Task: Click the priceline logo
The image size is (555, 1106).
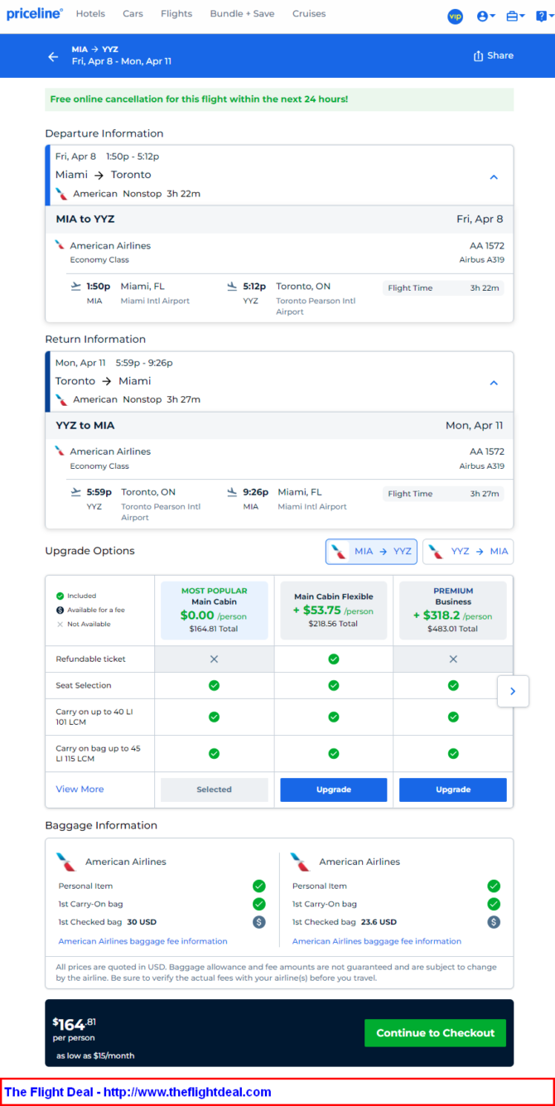Action: pos(35,13)
